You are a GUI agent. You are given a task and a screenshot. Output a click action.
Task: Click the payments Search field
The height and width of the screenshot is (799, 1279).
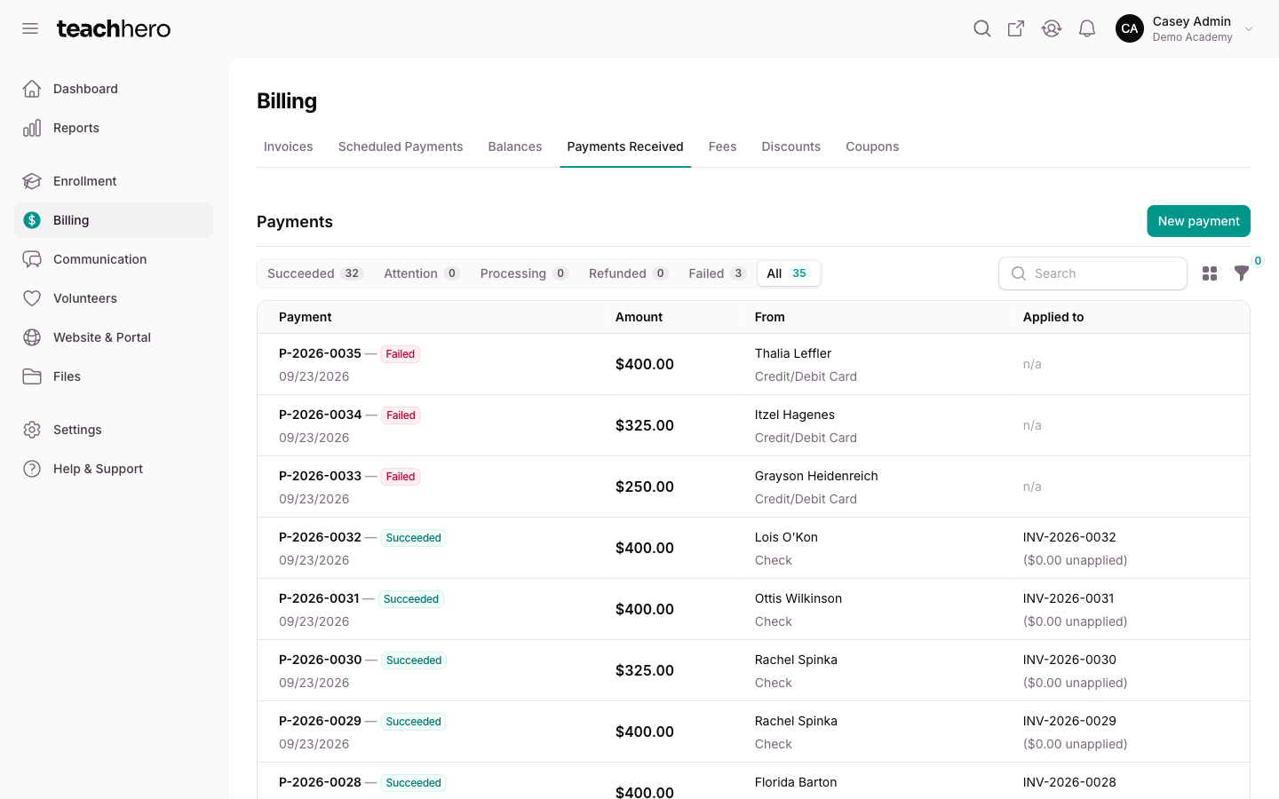[x=1092, y=273]
